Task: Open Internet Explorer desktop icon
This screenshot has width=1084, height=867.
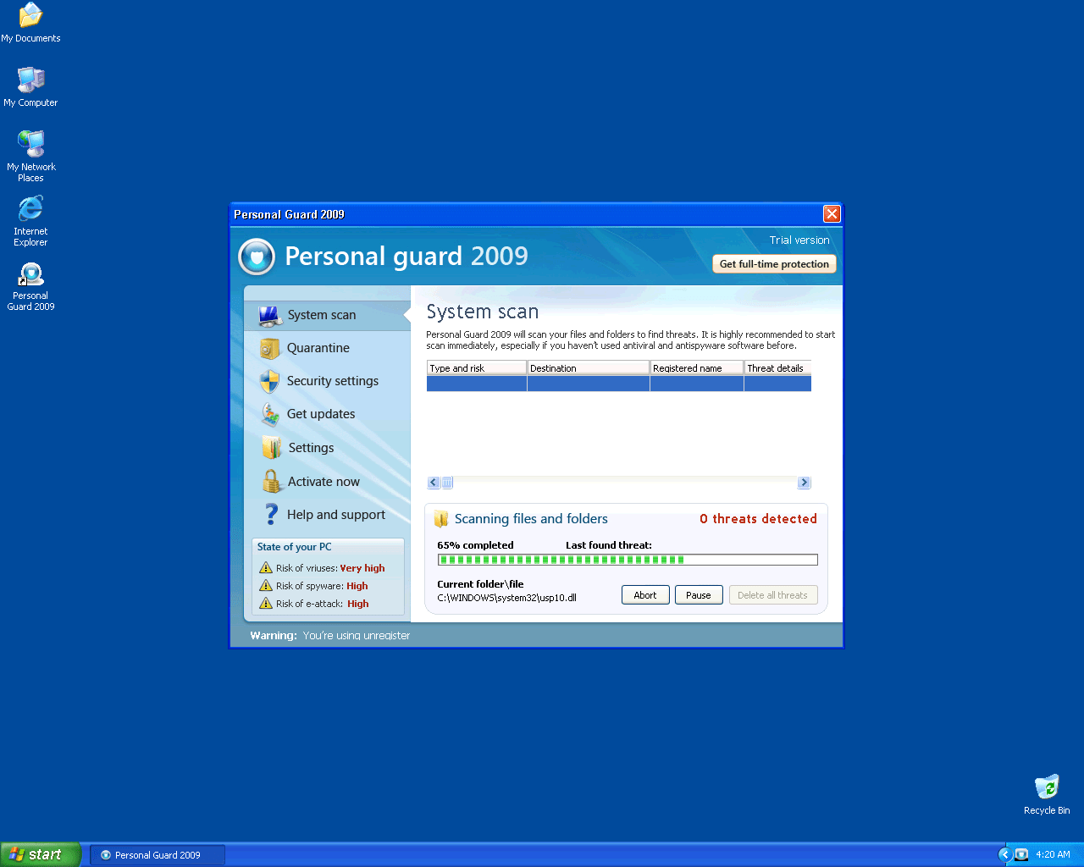Action: click(30, 209)
